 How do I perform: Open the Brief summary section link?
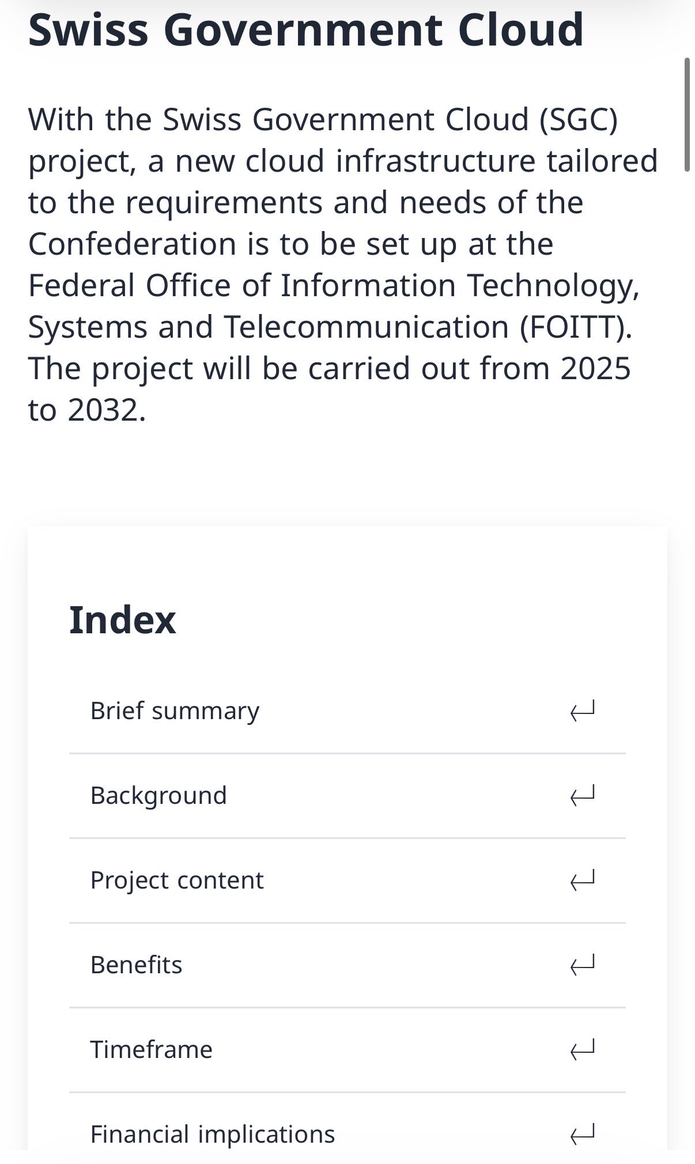point(175,711)
